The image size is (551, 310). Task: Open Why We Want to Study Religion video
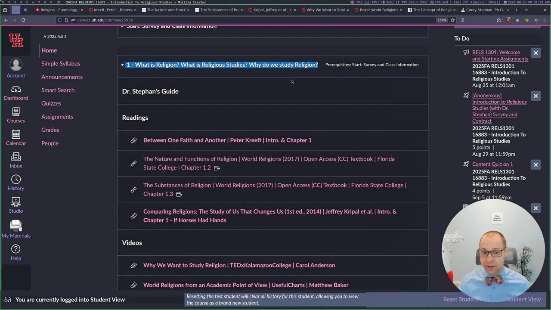pos(239,265)
